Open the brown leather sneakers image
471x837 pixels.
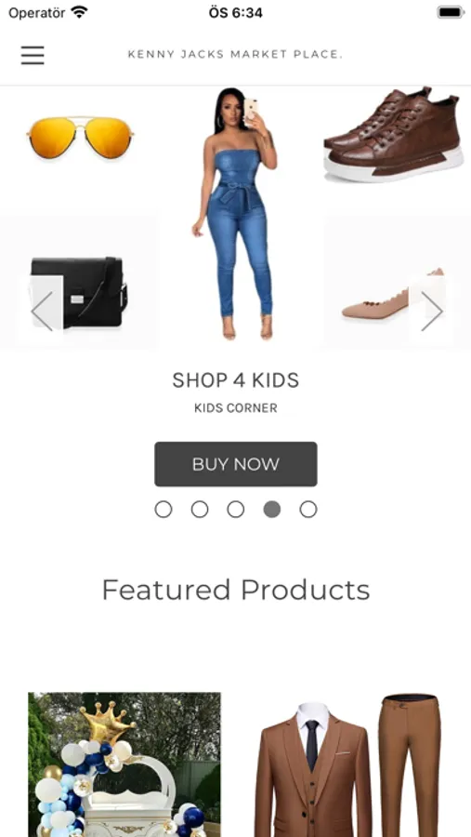393,135
